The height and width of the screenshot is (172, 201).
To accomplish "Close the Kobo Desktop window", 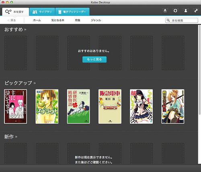I will tap(3, 2).
